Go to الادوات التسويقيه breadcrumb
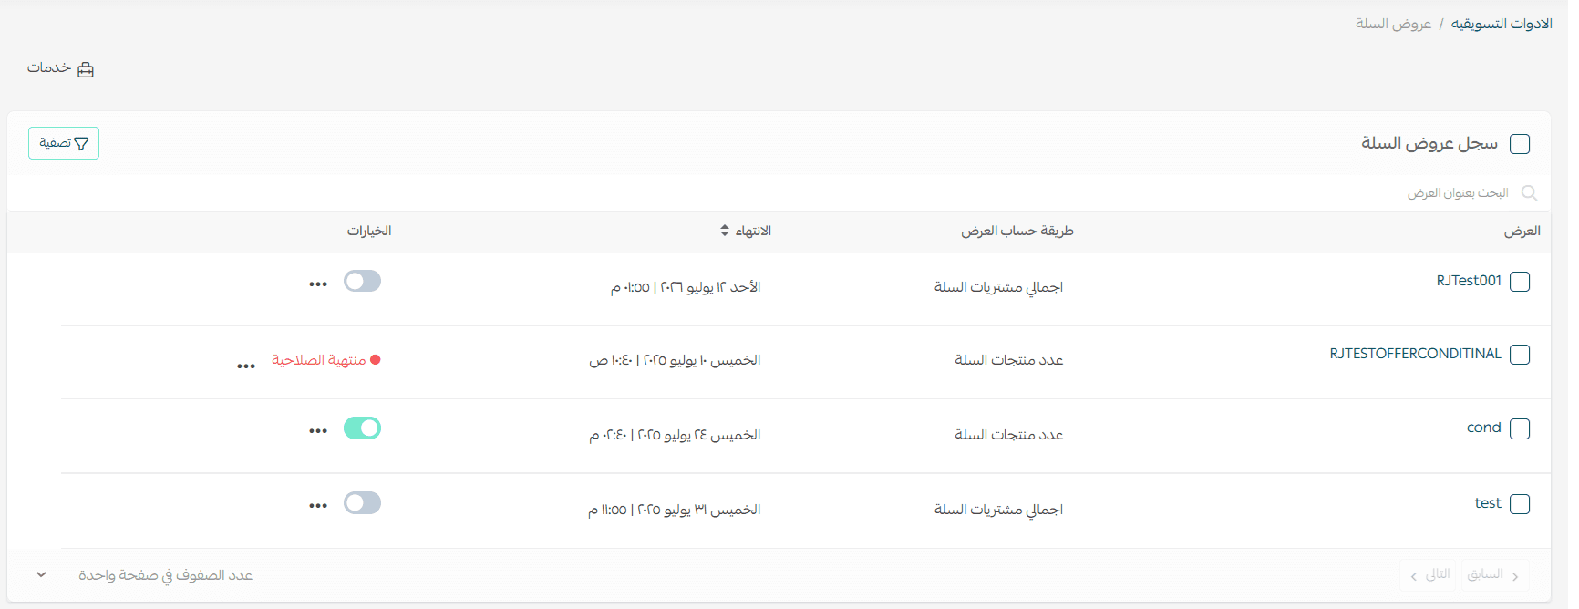The image size is (1579, 609). (1502, 24)
